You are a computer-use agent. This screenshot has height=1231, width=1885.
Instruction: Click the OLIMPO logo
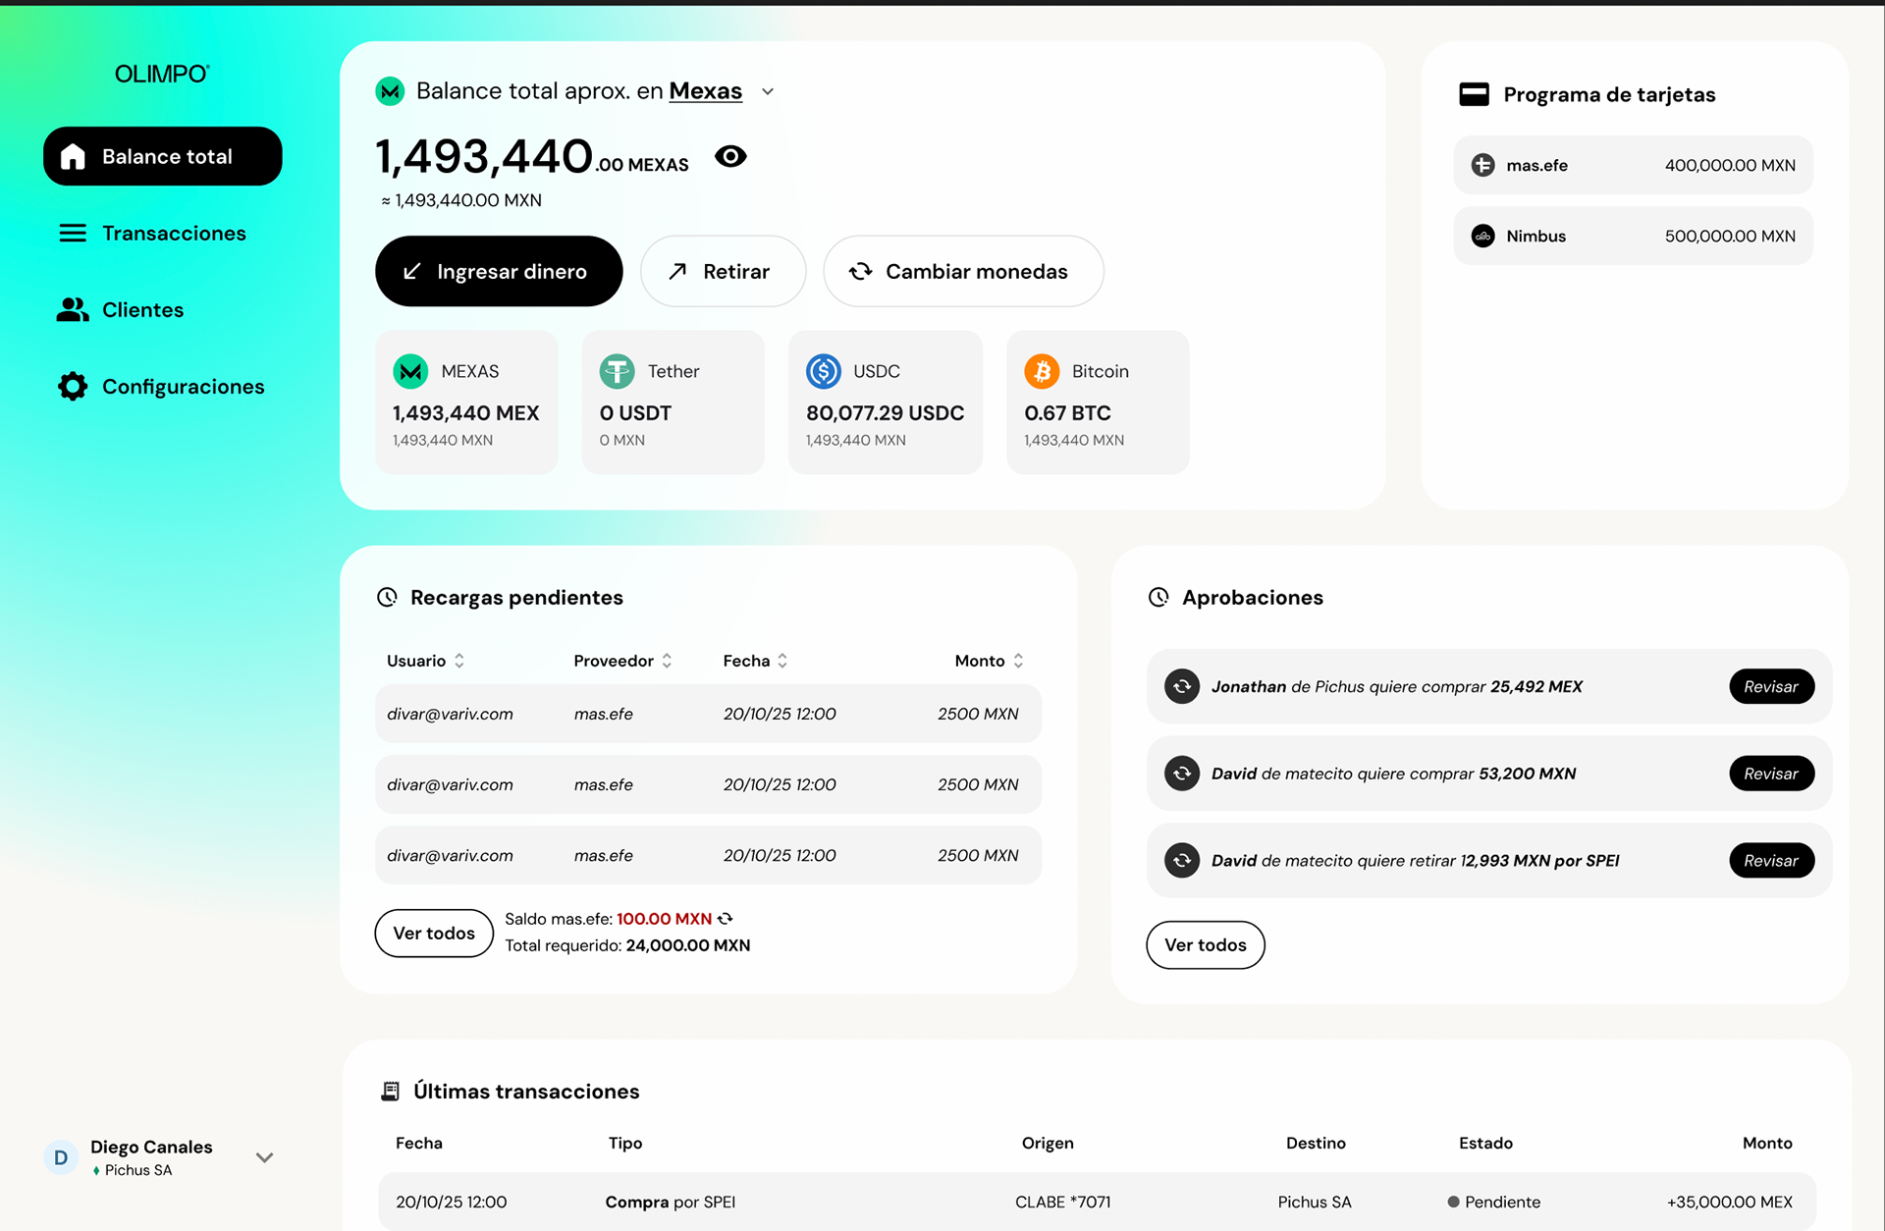[x=162, y=74]
